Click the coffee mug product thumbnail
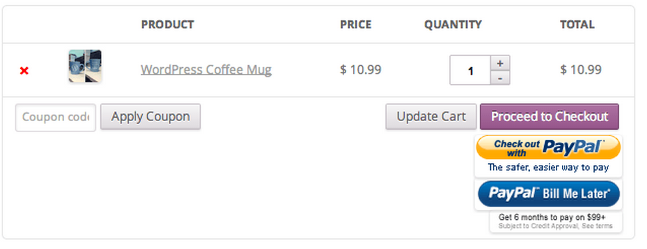This screenshot has height=249, width=647. click(85, 66)
